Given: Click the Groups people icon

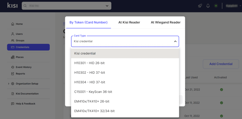Looking at the screenshot, I should click(x=13, y=40).
